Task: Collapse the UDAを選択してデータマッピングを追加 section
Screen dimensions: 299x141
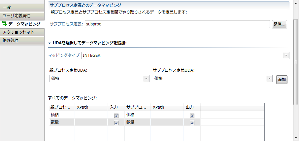Action: 50,43
